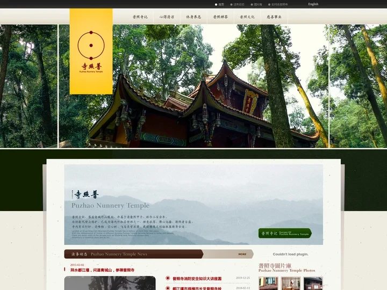Viewport: 387px width, 290px height.
Task: Open the 普照寺记 navigation menu item
Action: 140,17
